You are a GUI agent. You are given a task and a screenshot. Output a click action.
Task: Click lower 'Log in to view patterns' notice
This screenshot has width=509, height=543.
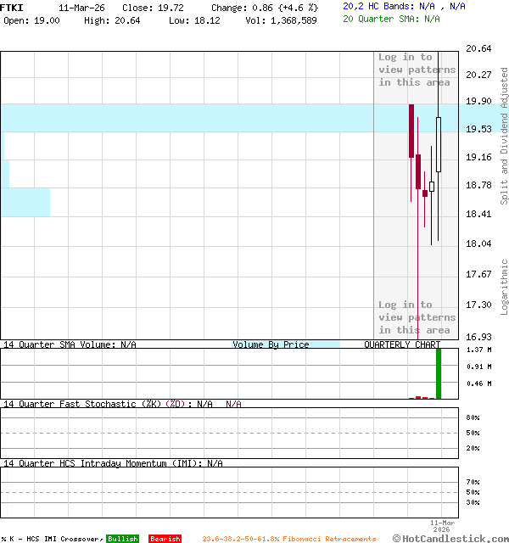click(x=417, y=317)
